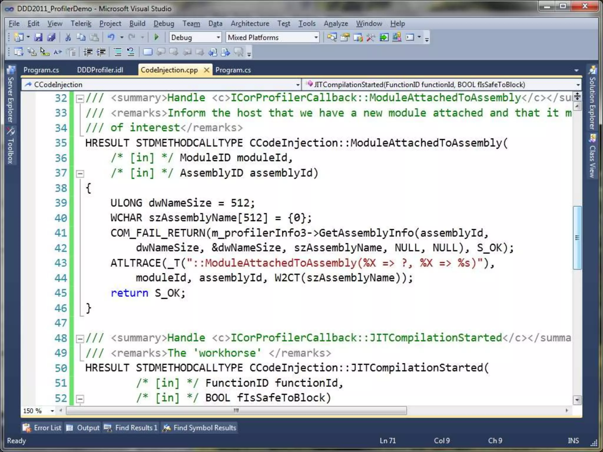Open the Command Window toolbar icon
This screenshot has height=452, width=603.
(x=410, y=37)
